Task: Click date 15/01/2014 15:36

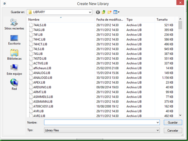Action: (107, 73)
